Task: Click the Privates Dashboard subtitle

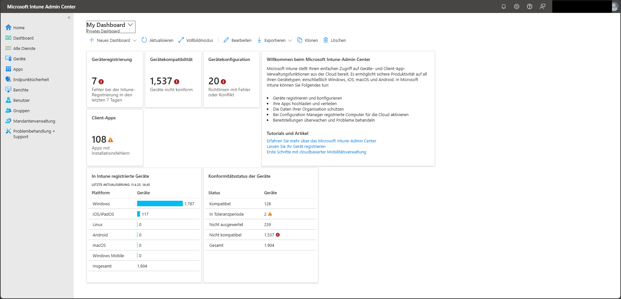Action: click(x=103, y=31)
